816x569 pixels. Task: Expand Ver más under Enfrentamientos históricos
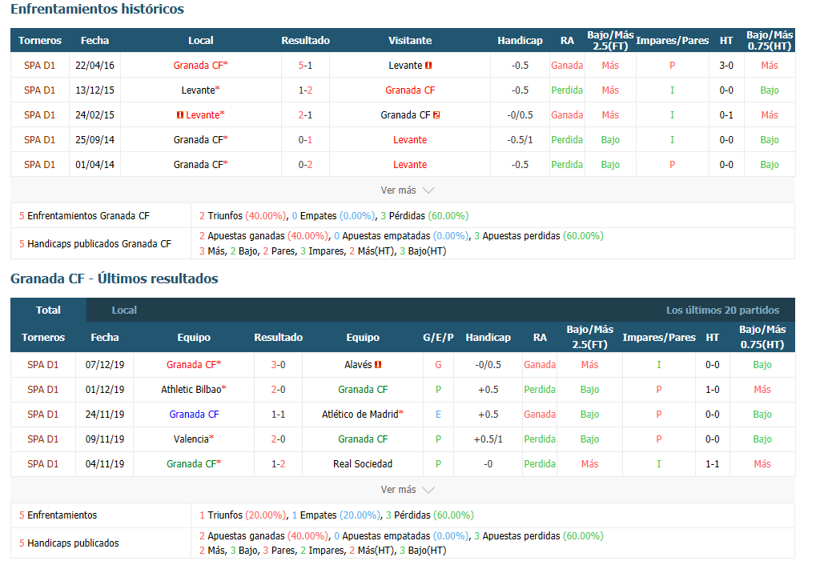[407, 190]
